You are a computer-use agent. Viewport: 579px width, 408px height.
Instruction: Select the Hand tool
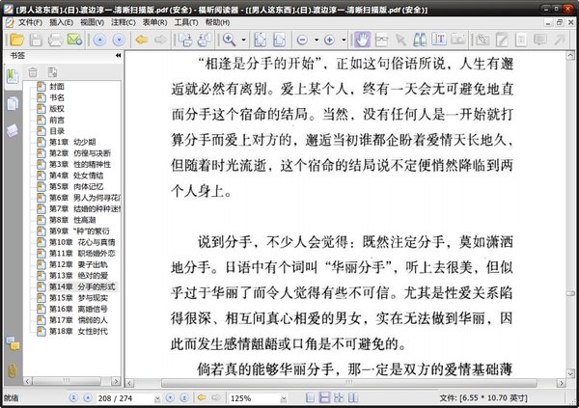(x=363, y=40)
